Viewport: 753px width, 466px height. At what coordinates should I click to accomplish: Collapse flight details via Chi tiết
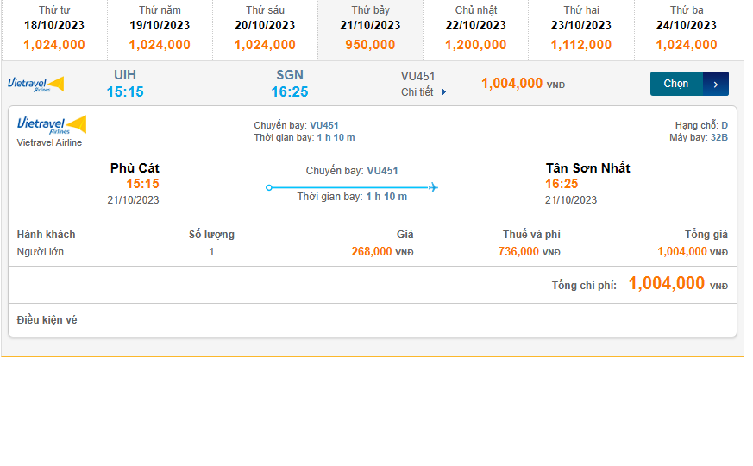(x=418, y=92)
